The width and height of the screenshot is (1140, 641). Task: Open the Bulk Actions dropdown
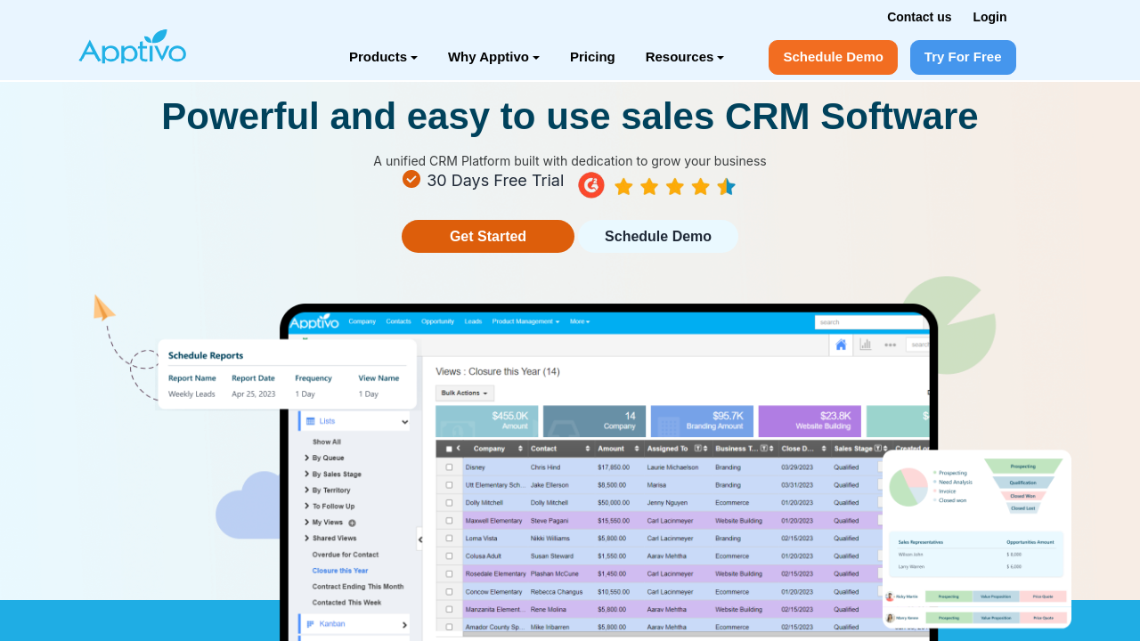[464, 393]
